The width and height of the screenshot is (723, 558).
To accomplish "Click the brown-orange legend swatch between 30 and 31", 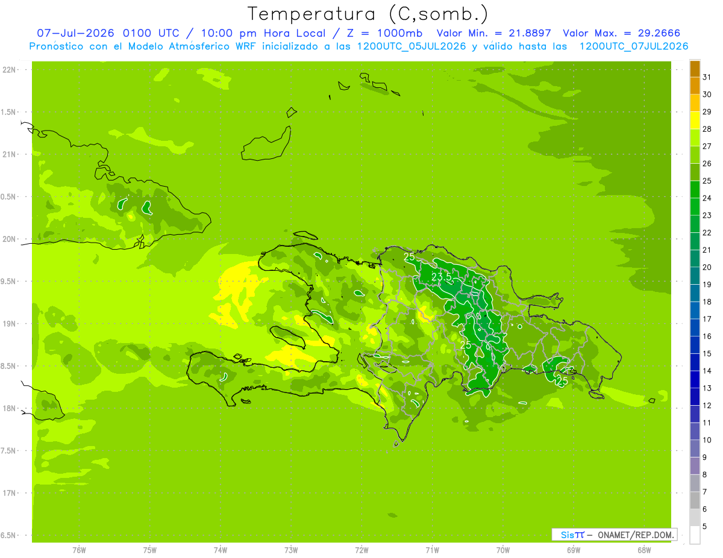I will click(695, 85).
